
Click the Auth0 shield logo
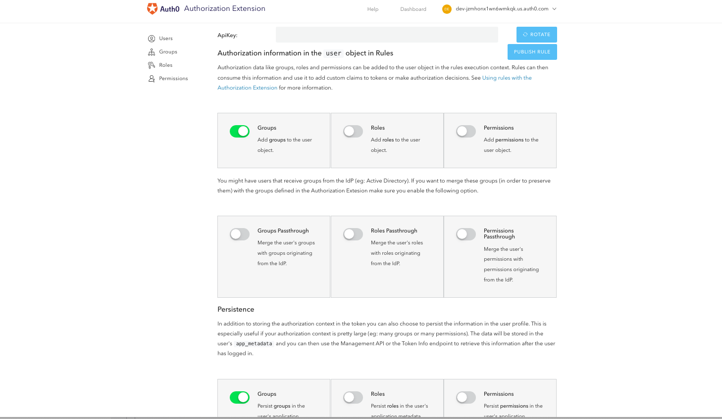pos(152,8)
